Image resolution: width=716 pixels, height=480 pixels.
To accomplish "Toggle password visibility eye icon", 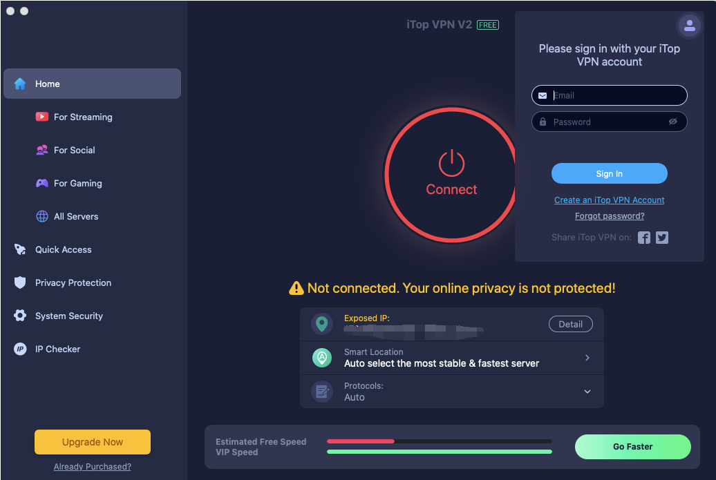I will (672, 122).
